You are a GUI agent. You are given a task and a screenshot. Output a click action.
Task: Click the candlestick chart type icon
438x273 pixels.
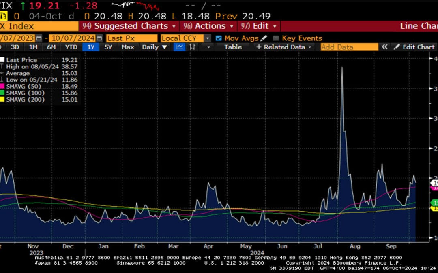click(193, 47)
